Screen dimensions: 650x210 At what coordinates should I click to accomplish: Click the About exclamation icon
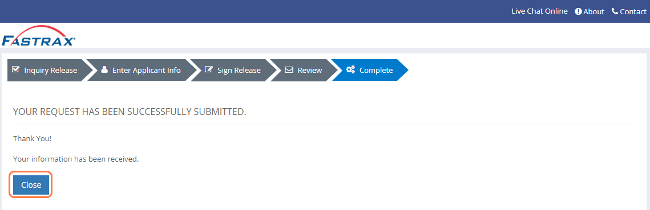(578, 11)
